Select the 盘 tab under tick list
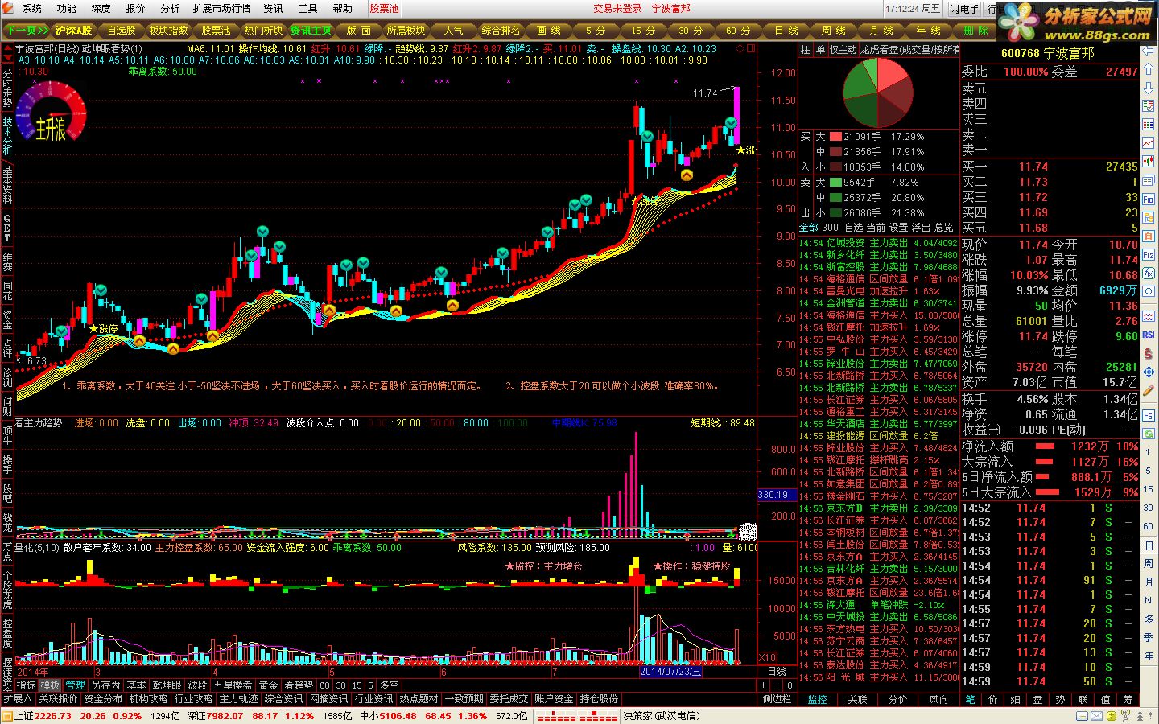The image size is (1159, 724). 1038,700
